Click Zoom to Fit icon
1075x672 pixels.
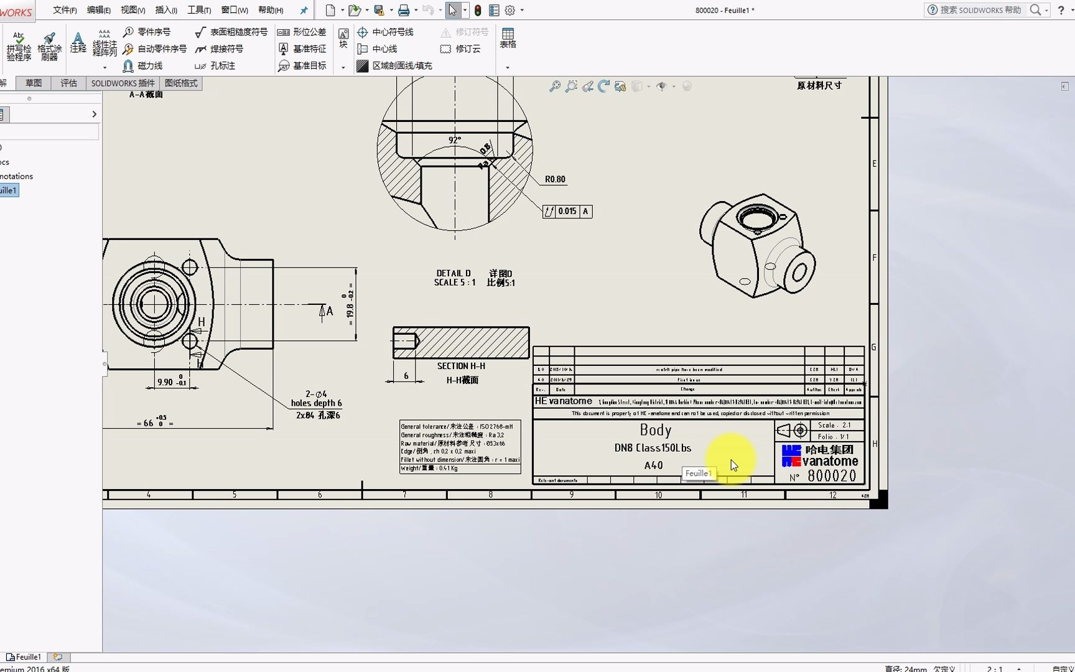click(x=555, y=86)
